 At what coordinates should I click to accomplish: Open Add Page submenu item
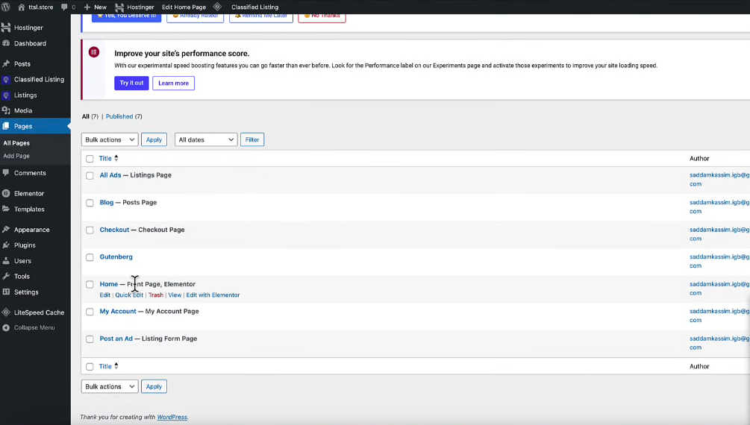(x=16, y=156)
